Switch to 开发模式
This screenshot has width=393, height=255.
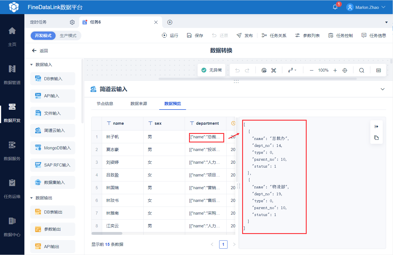[x=43, y=35]
